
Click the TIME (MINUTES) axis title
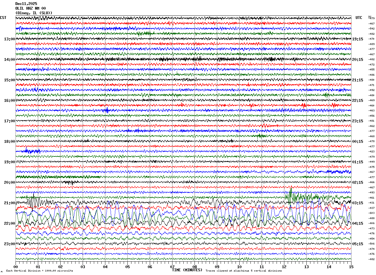point(187,270)
